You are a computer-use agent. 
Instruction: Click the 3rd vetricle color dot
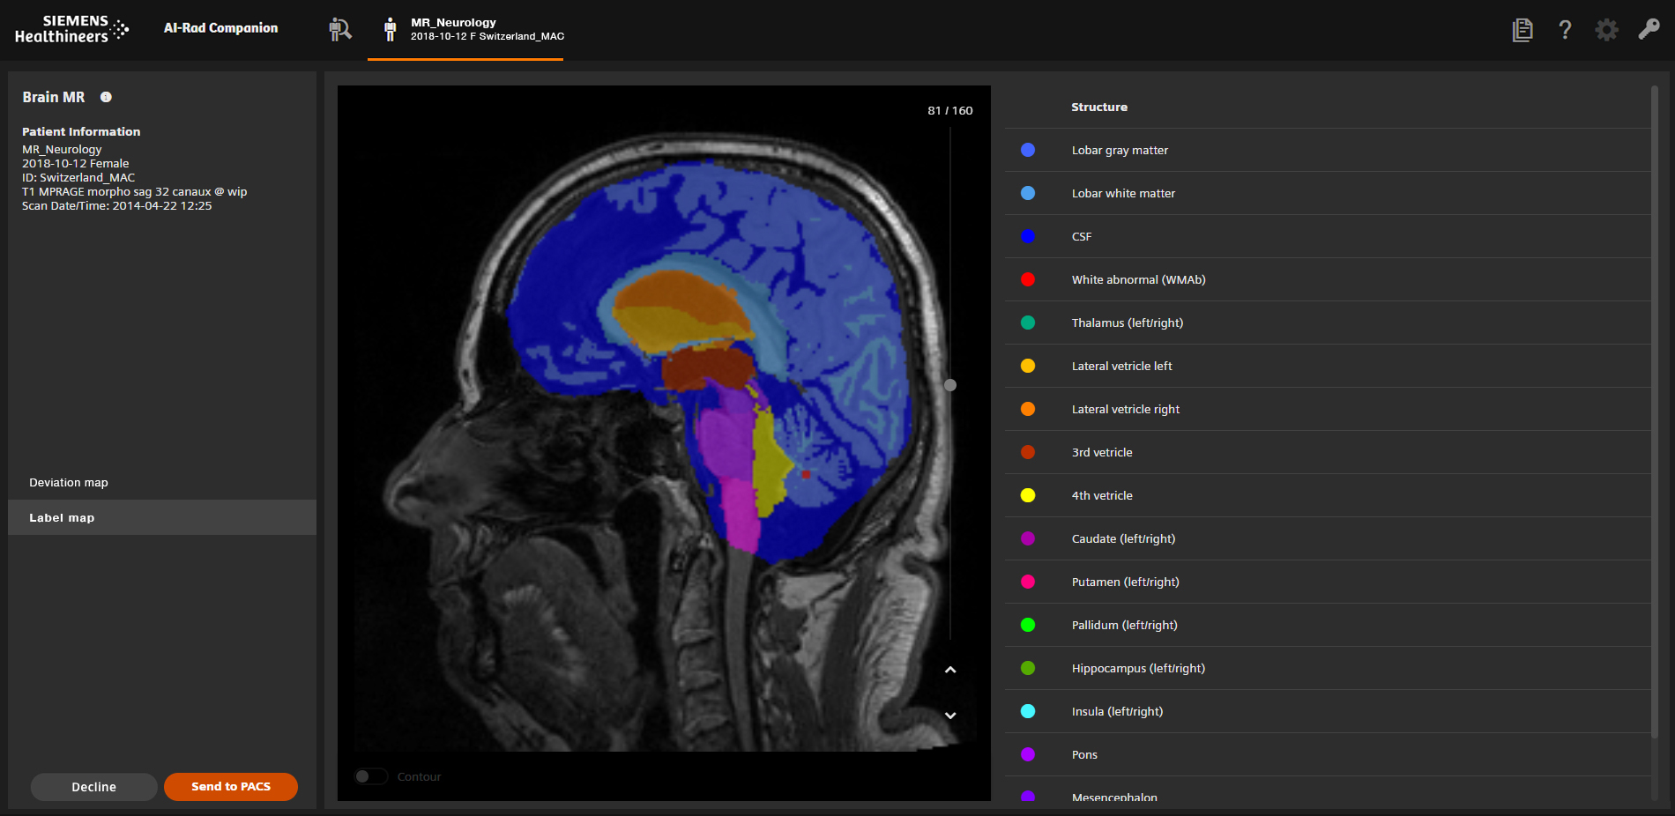[1028, 452]
